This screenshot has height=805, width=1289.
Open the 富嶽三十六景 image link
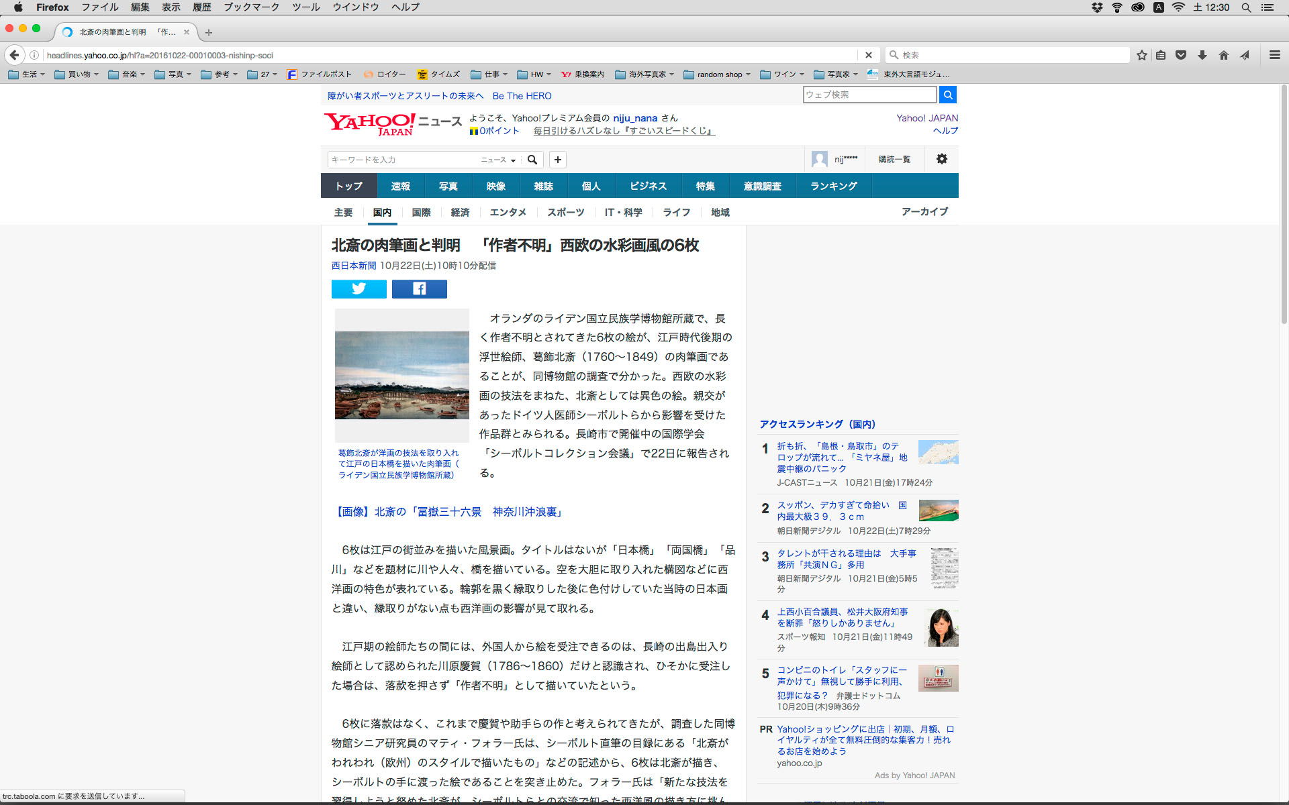448,512
